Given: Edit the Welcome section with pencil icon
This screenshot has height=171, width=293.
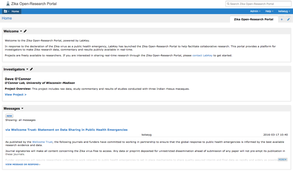Looking at the screenshot, I should pyautogui.click(x=25, y=31).
